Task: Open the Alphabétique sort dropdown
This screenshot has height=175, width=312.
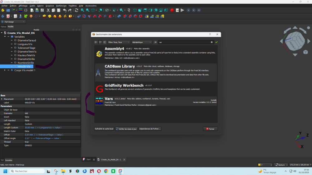Action: pyautogui.click(x=141, y=42)
